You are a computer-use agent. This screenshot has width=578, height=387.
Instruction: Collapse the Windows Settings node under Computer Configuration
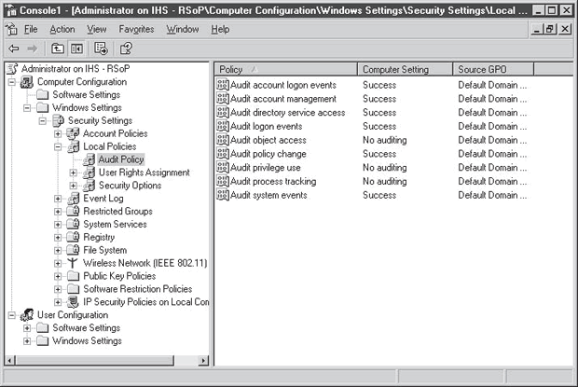point(27,108)
